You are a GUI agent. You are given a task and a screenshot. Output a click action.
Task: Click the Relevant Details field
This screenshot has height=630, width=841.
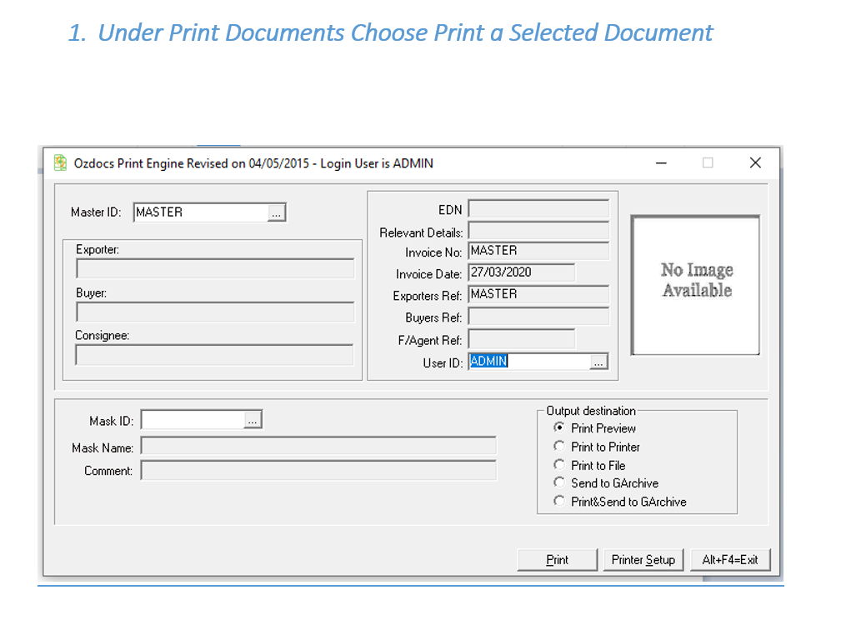[538, 231]
